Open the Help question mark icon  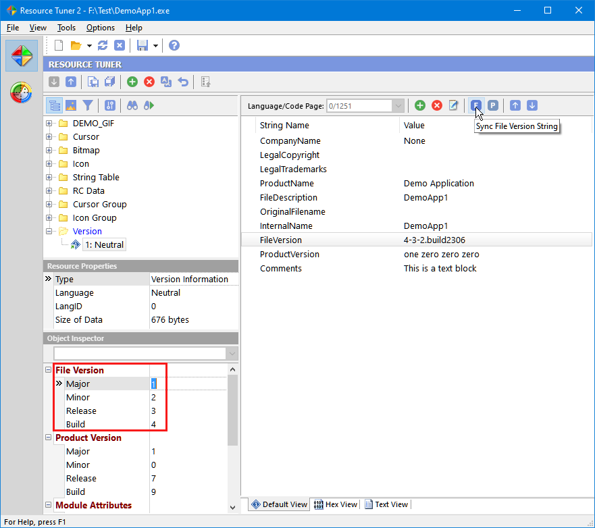coord(174,45)
